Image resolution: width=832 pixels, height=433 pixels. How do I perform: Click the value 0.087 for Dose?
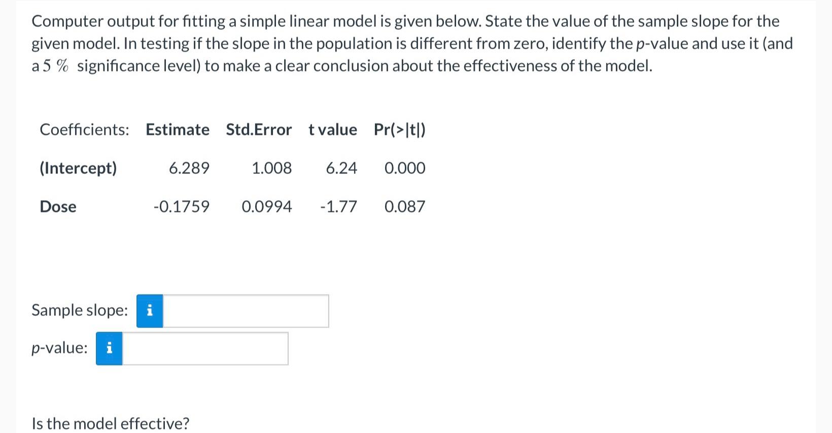(x=405, y=206)
